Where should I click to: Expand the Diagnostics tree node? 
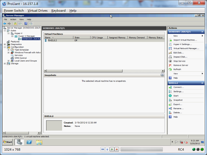click(x=5, y=44)
